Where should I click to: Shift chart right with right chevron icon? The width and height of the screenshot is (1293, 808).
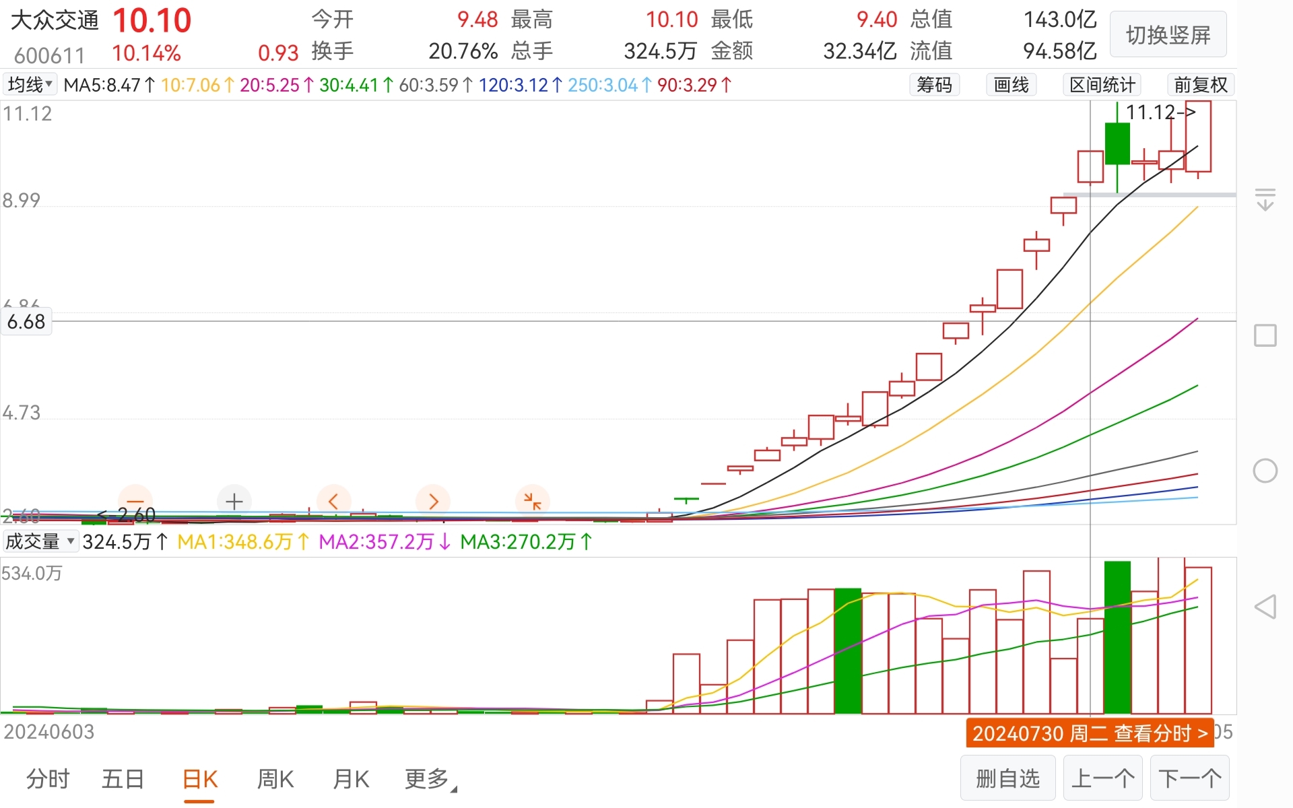(x=433, y=501)
